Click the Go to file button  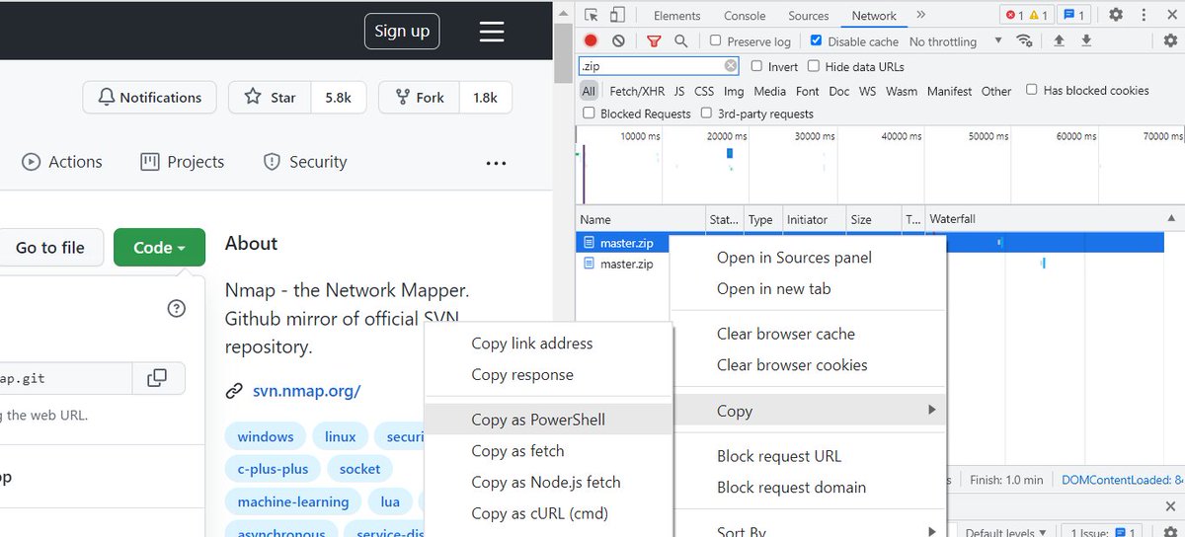coord(50,248)
